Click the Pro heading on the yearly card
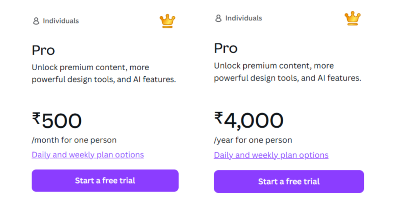Image resolution: width=396 pixels, height=222 pixels. [x=225, y=48]
